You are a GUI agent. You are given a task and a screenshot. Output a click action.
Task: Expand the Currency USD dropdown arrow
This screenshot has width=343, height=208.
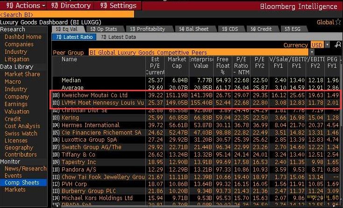click(x=327, y=45)
